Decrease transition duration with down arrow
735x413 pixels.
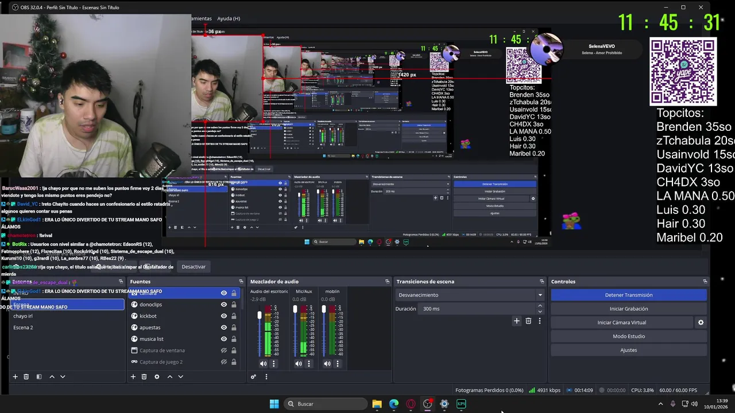click(x=540, y=311)
